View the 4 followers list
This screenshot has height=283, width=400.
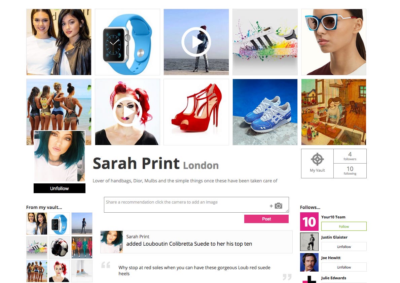click(x=350, y=156)
